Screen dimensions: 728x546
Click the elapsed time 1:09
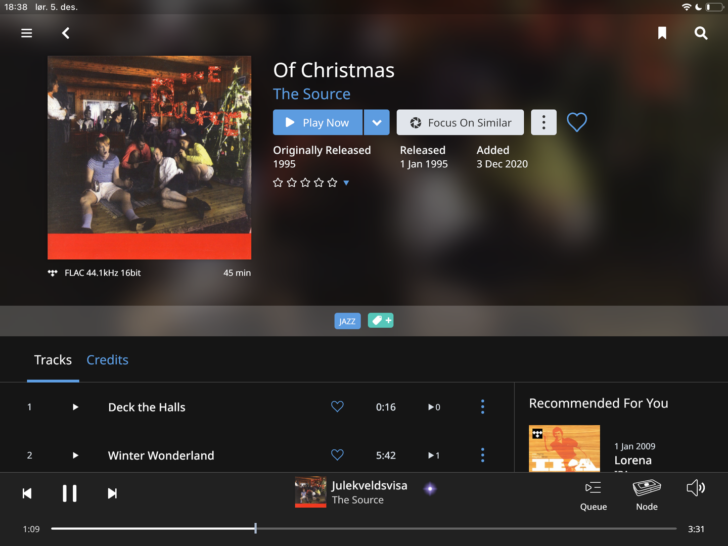click(31, 529)
